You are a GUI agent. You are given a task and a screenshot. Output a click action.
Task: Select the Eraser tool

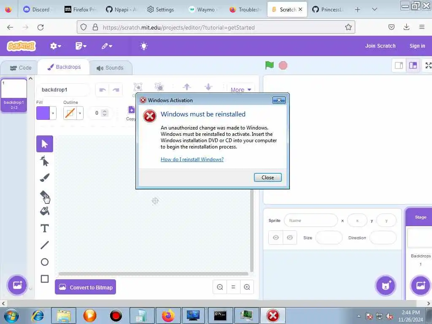click(45, 195)
